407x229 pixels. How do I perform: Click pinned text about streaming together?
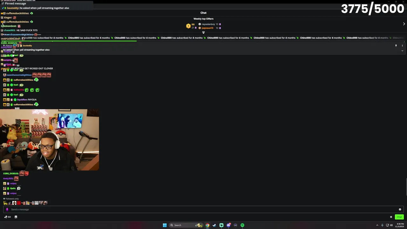pos(26,50)
